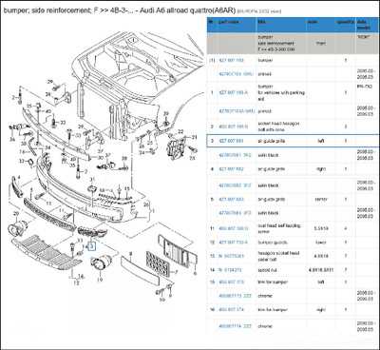This screenshot has width=380, height=350.
Task: Open part link for bumper guards lower
Action: [x=234, y=243]
